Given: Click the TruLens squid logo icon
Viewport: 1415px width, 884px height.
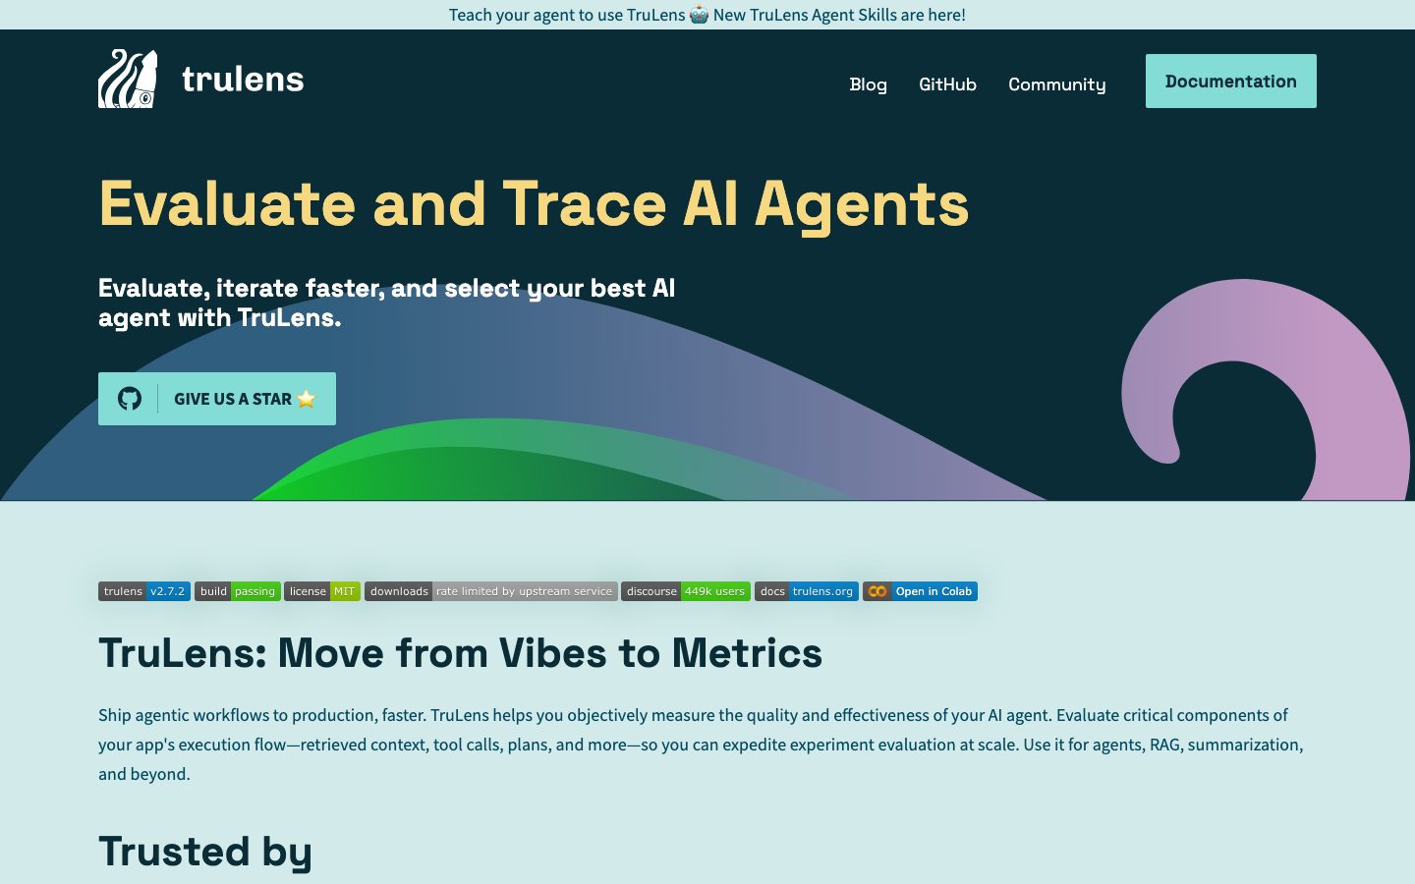Looking at the screenshot, I should [x=128, y=79].
